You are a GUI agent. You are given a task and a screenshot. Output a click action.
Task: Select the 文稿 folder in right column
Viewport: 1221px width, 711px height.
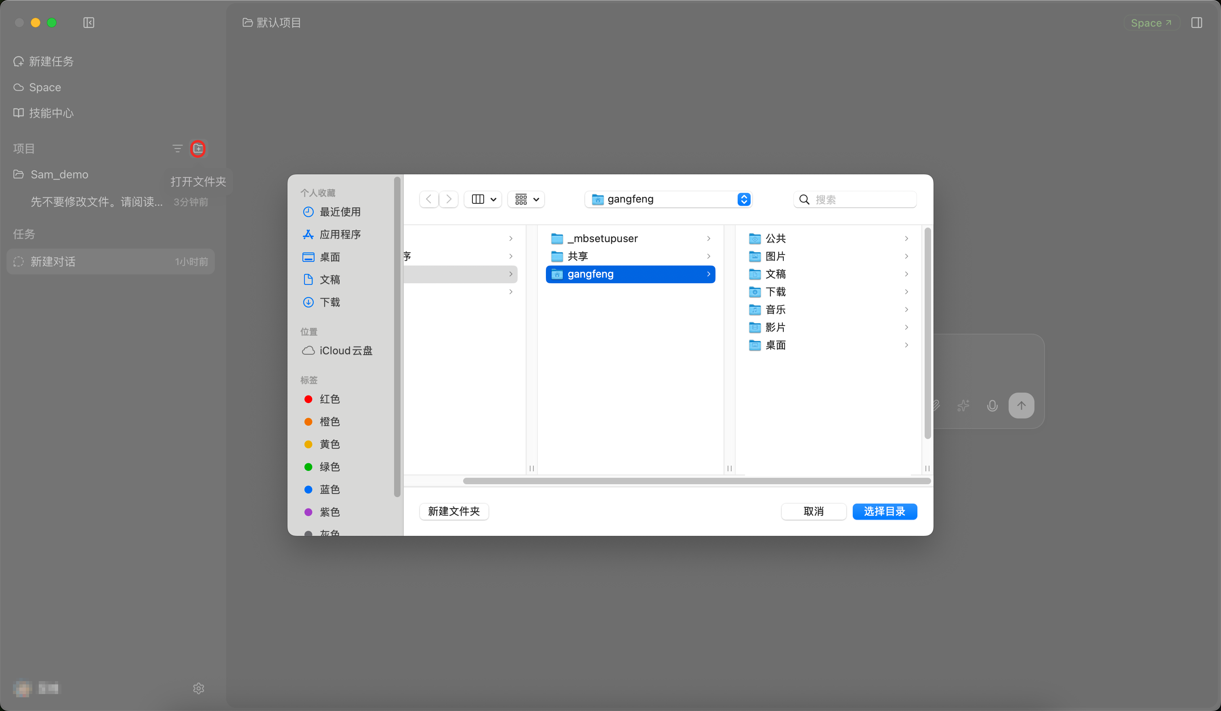(x=829, y=274)
